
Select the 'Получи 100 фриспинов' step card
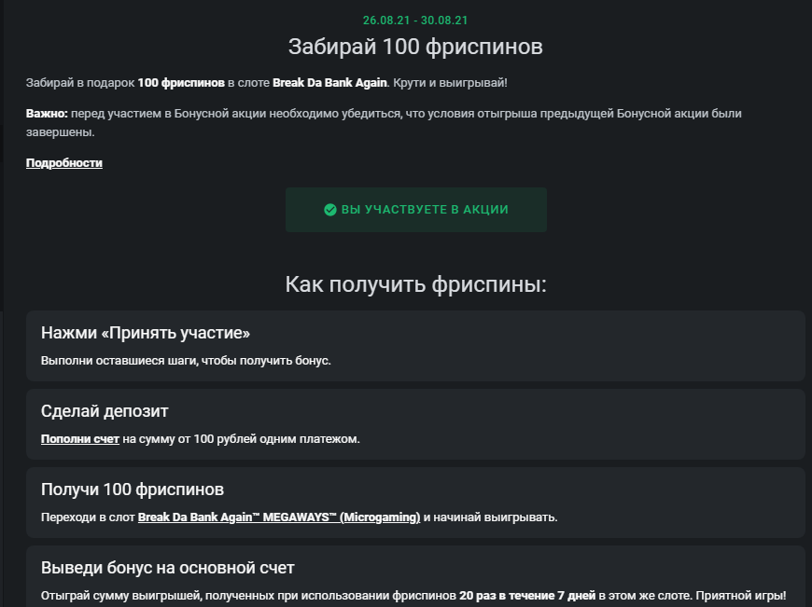pyautogui.click(x=415, y=503)
